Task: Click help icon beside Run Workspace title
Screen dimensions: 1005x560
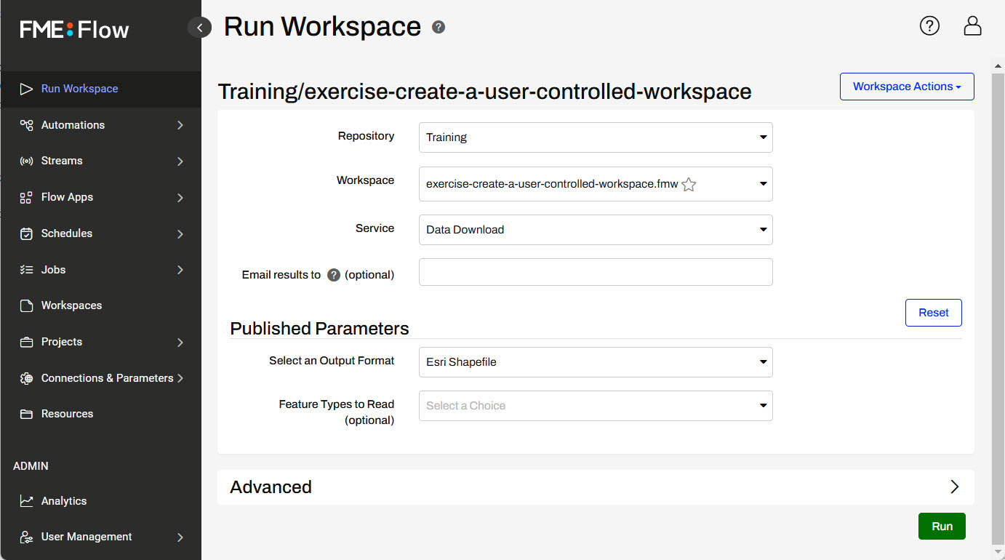Action: click(439, 28)
